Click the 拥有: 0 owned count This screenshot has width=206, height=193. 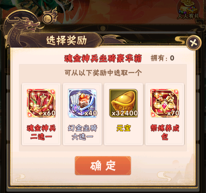[163, 58]
